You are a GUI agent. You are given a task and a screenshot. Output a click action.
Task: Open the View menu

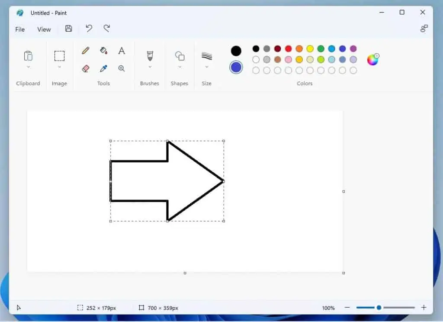point(44,29)
